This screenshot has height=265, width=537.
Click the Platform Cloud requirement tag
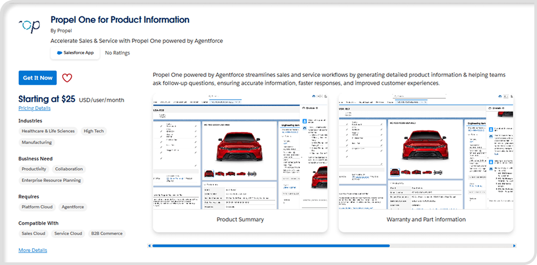(x=37, y=207)
